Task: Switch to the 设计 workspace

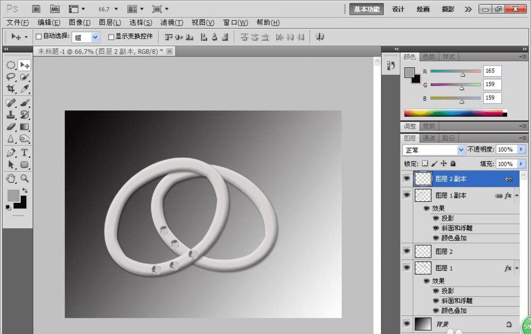Action: tap(398, 9)
